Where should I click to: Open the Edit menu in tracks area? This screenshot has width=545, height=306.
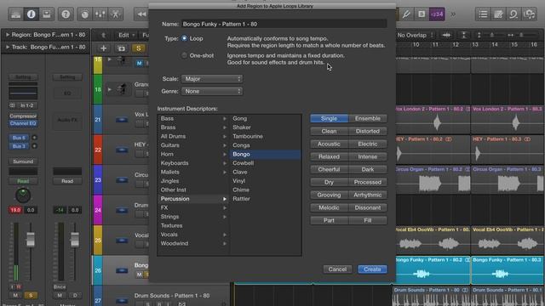126,35
